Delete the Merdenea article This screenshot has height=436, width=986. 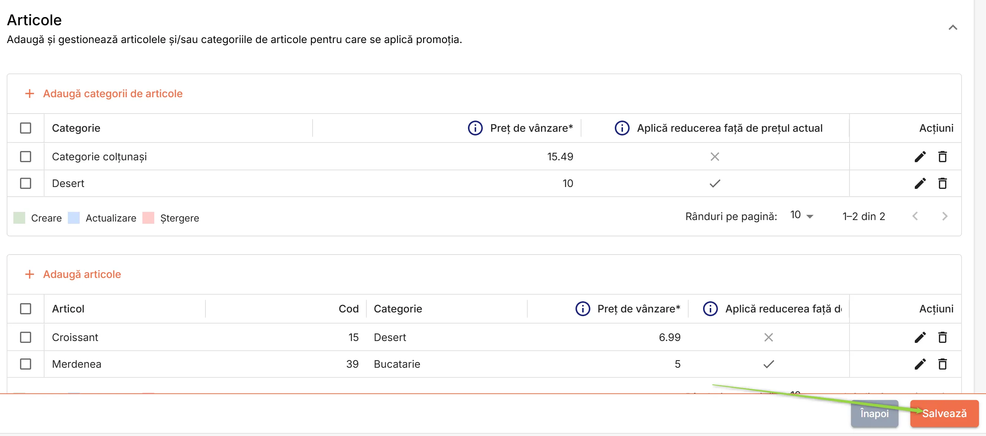click(942, 364)
